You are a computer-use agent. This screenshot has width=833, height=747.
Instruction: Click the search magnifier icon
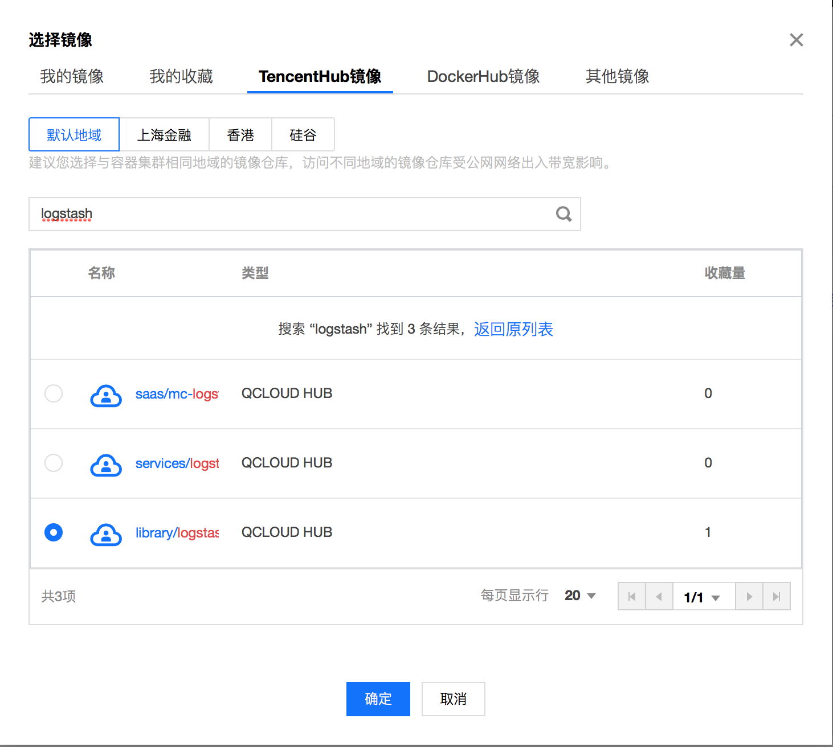[563, 214]
